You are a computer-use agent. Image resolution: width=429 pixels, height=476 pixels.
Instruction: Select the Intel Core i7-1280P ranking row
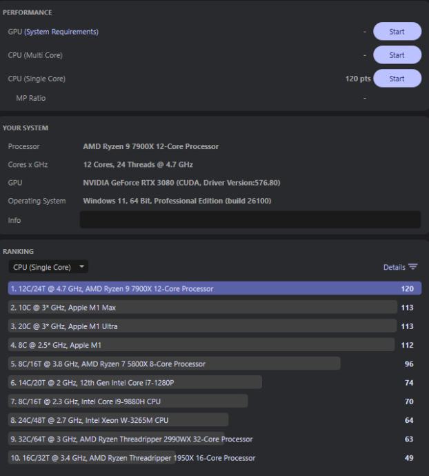(214, 382)
